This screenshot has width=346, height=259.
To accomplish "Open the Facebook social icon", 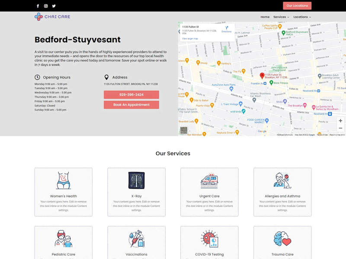I will (x=38, y=6).
